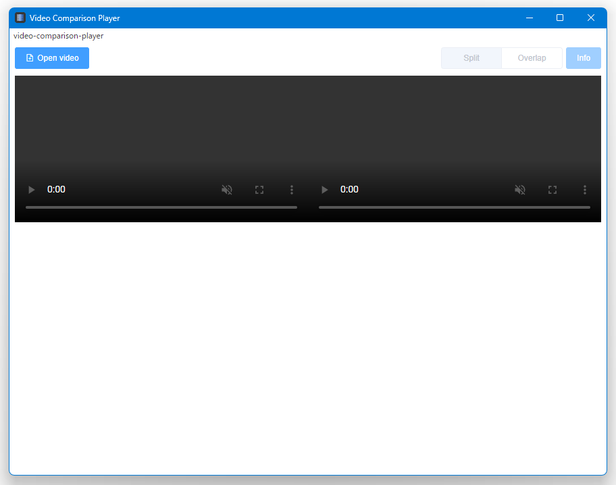Play the right video
This screenshot has width=616, height=485.
pos(324,190)
